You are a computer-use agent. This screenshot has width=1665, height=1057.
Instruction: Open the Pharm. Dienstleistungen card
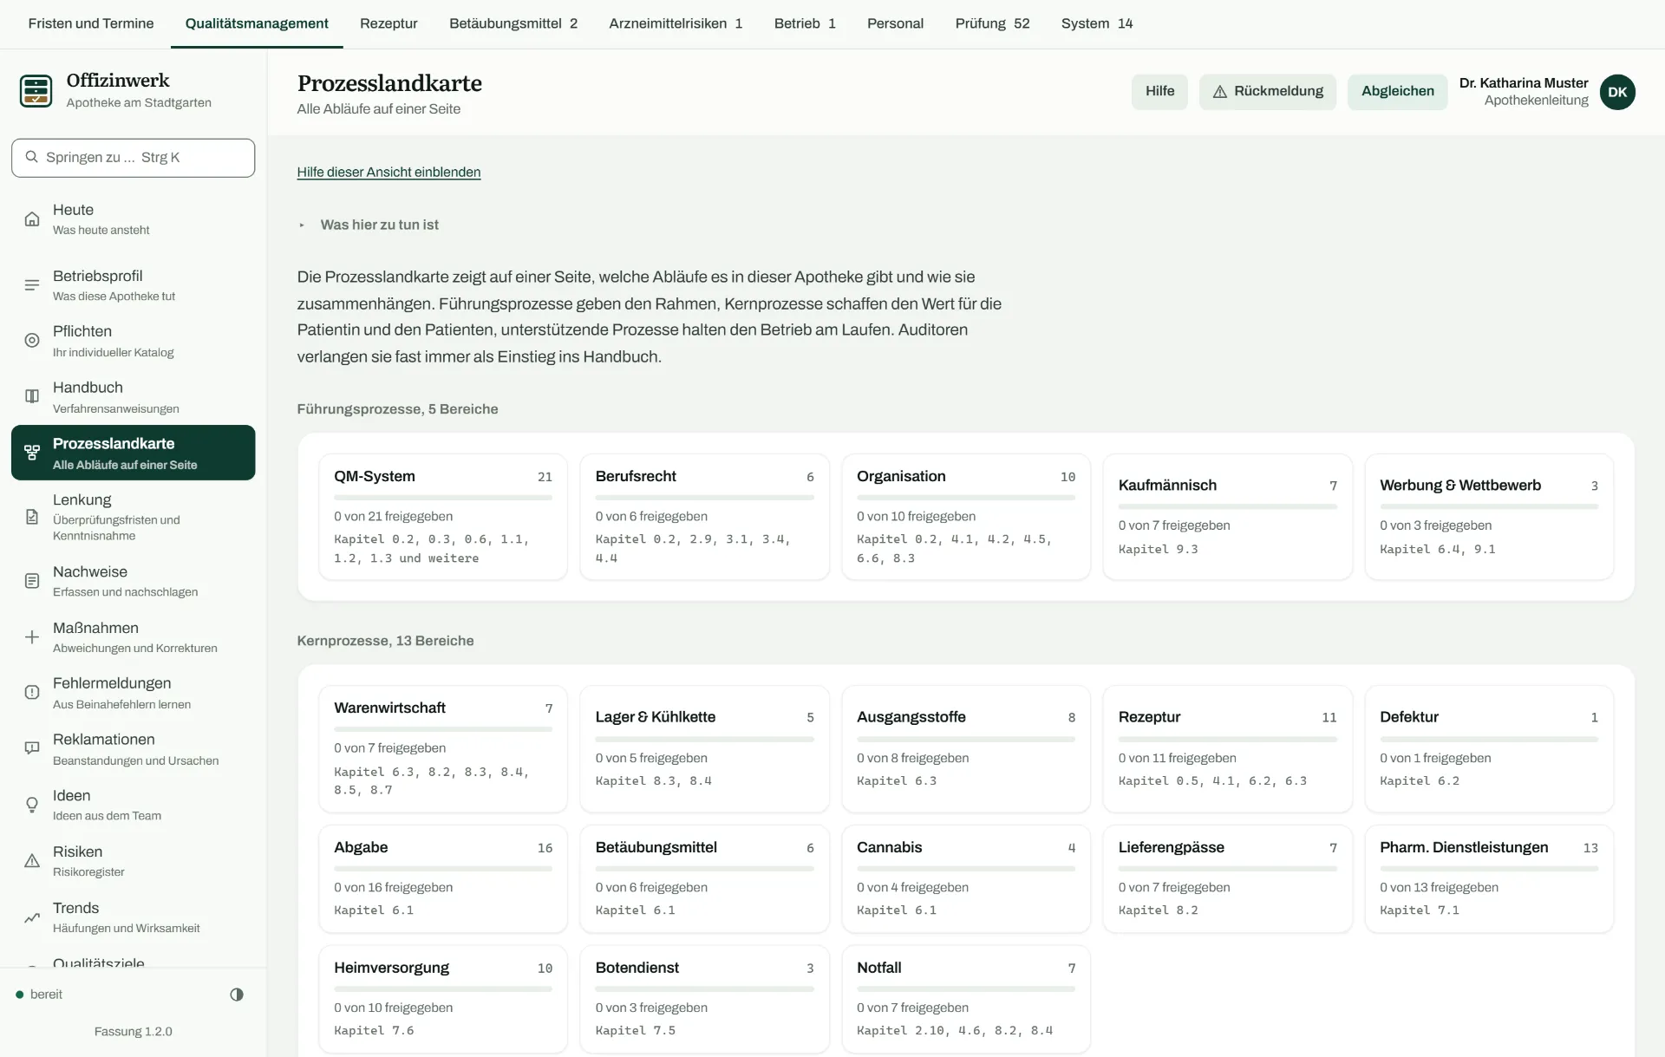1489,879
